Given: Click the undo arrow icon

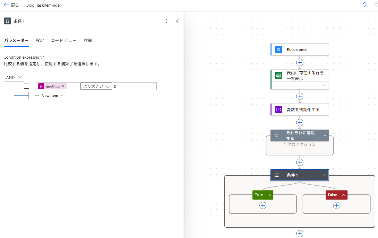Looking at the screenshot, I should 364,5.
